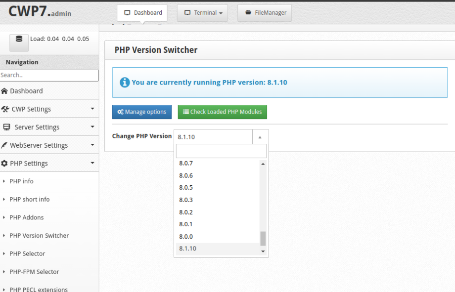Click the gear icon next to PHP Settings
Image resolution: width=455 pixels, height=292 pixels.
pyautogui.click(x=5, y=163)
